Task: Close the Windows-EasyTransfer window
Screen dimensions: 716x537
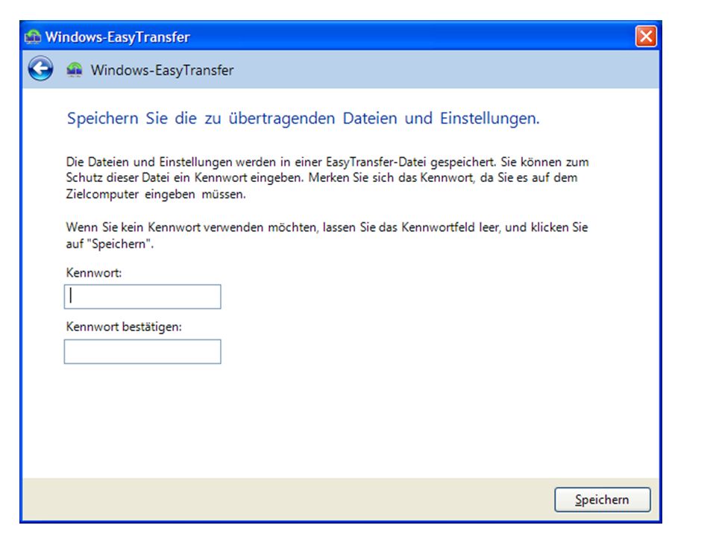Action: pos(646,36)
